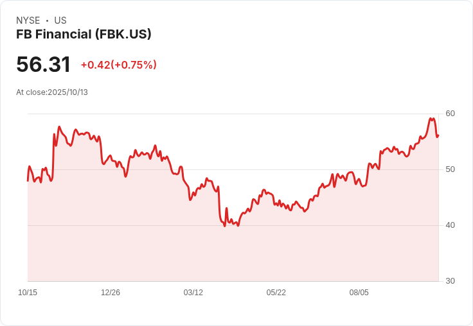Select the 03/12 date on x-axis

coord(193,292)
